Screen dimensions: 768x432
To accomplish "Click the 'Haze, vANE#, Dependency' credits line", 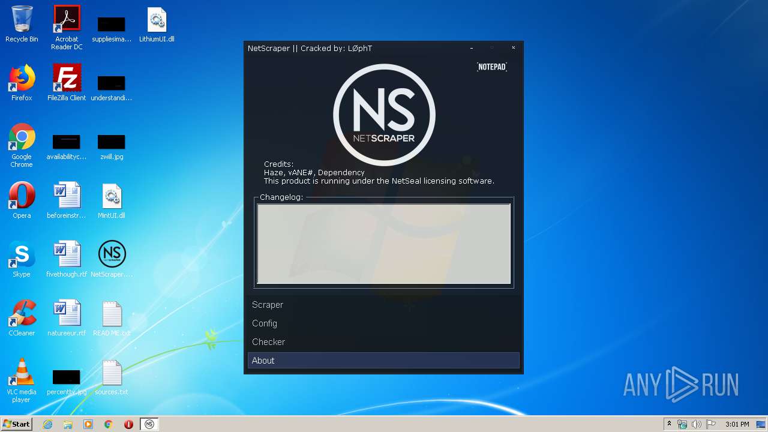I will click(x=314, y=172).
